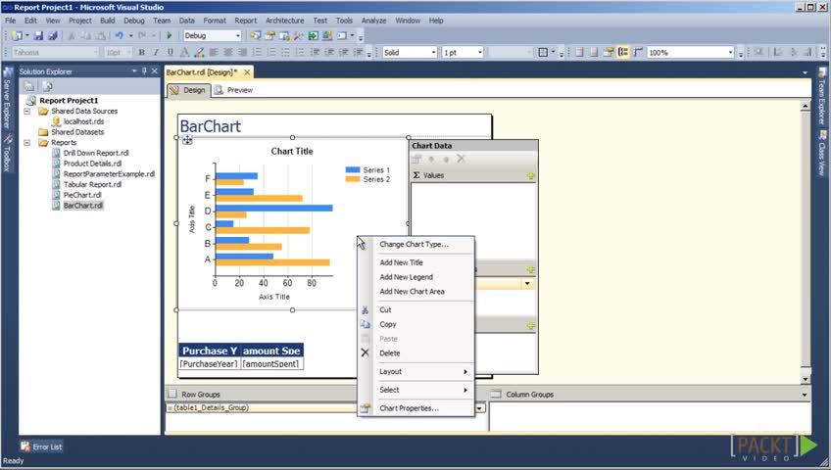Open the File menu

click(x=11, y=21)
